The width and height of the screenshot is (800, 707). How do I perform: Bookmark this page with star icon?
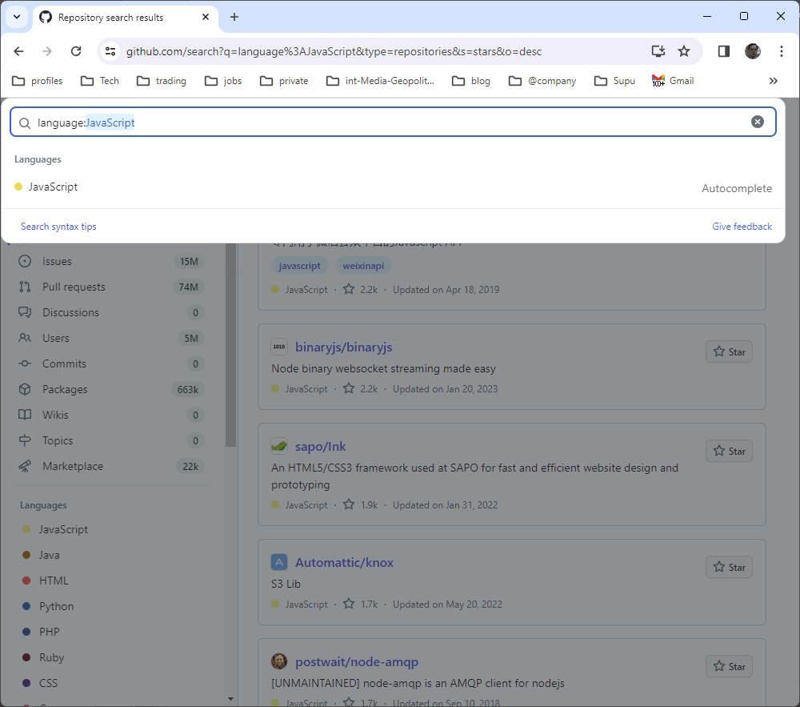click(x=684, y=51)
